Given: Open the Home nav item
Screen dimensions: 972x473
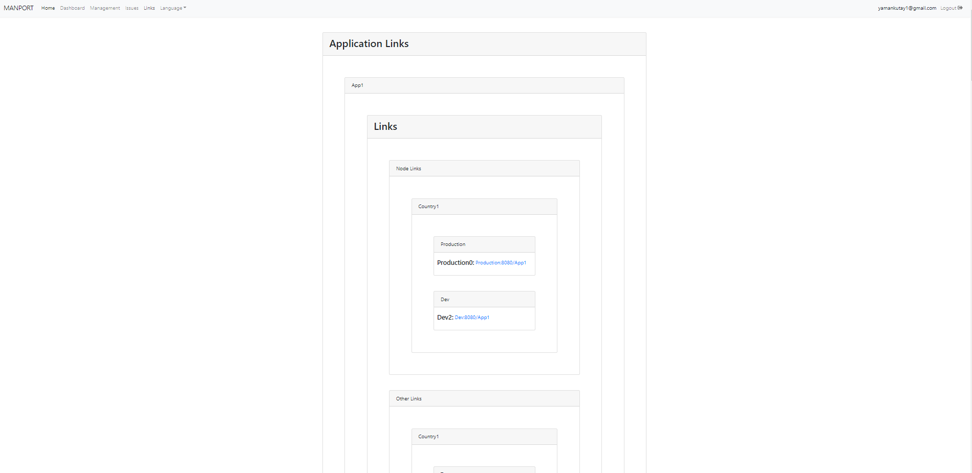Looking at the screenshot, I should click(x=48, y=8).
